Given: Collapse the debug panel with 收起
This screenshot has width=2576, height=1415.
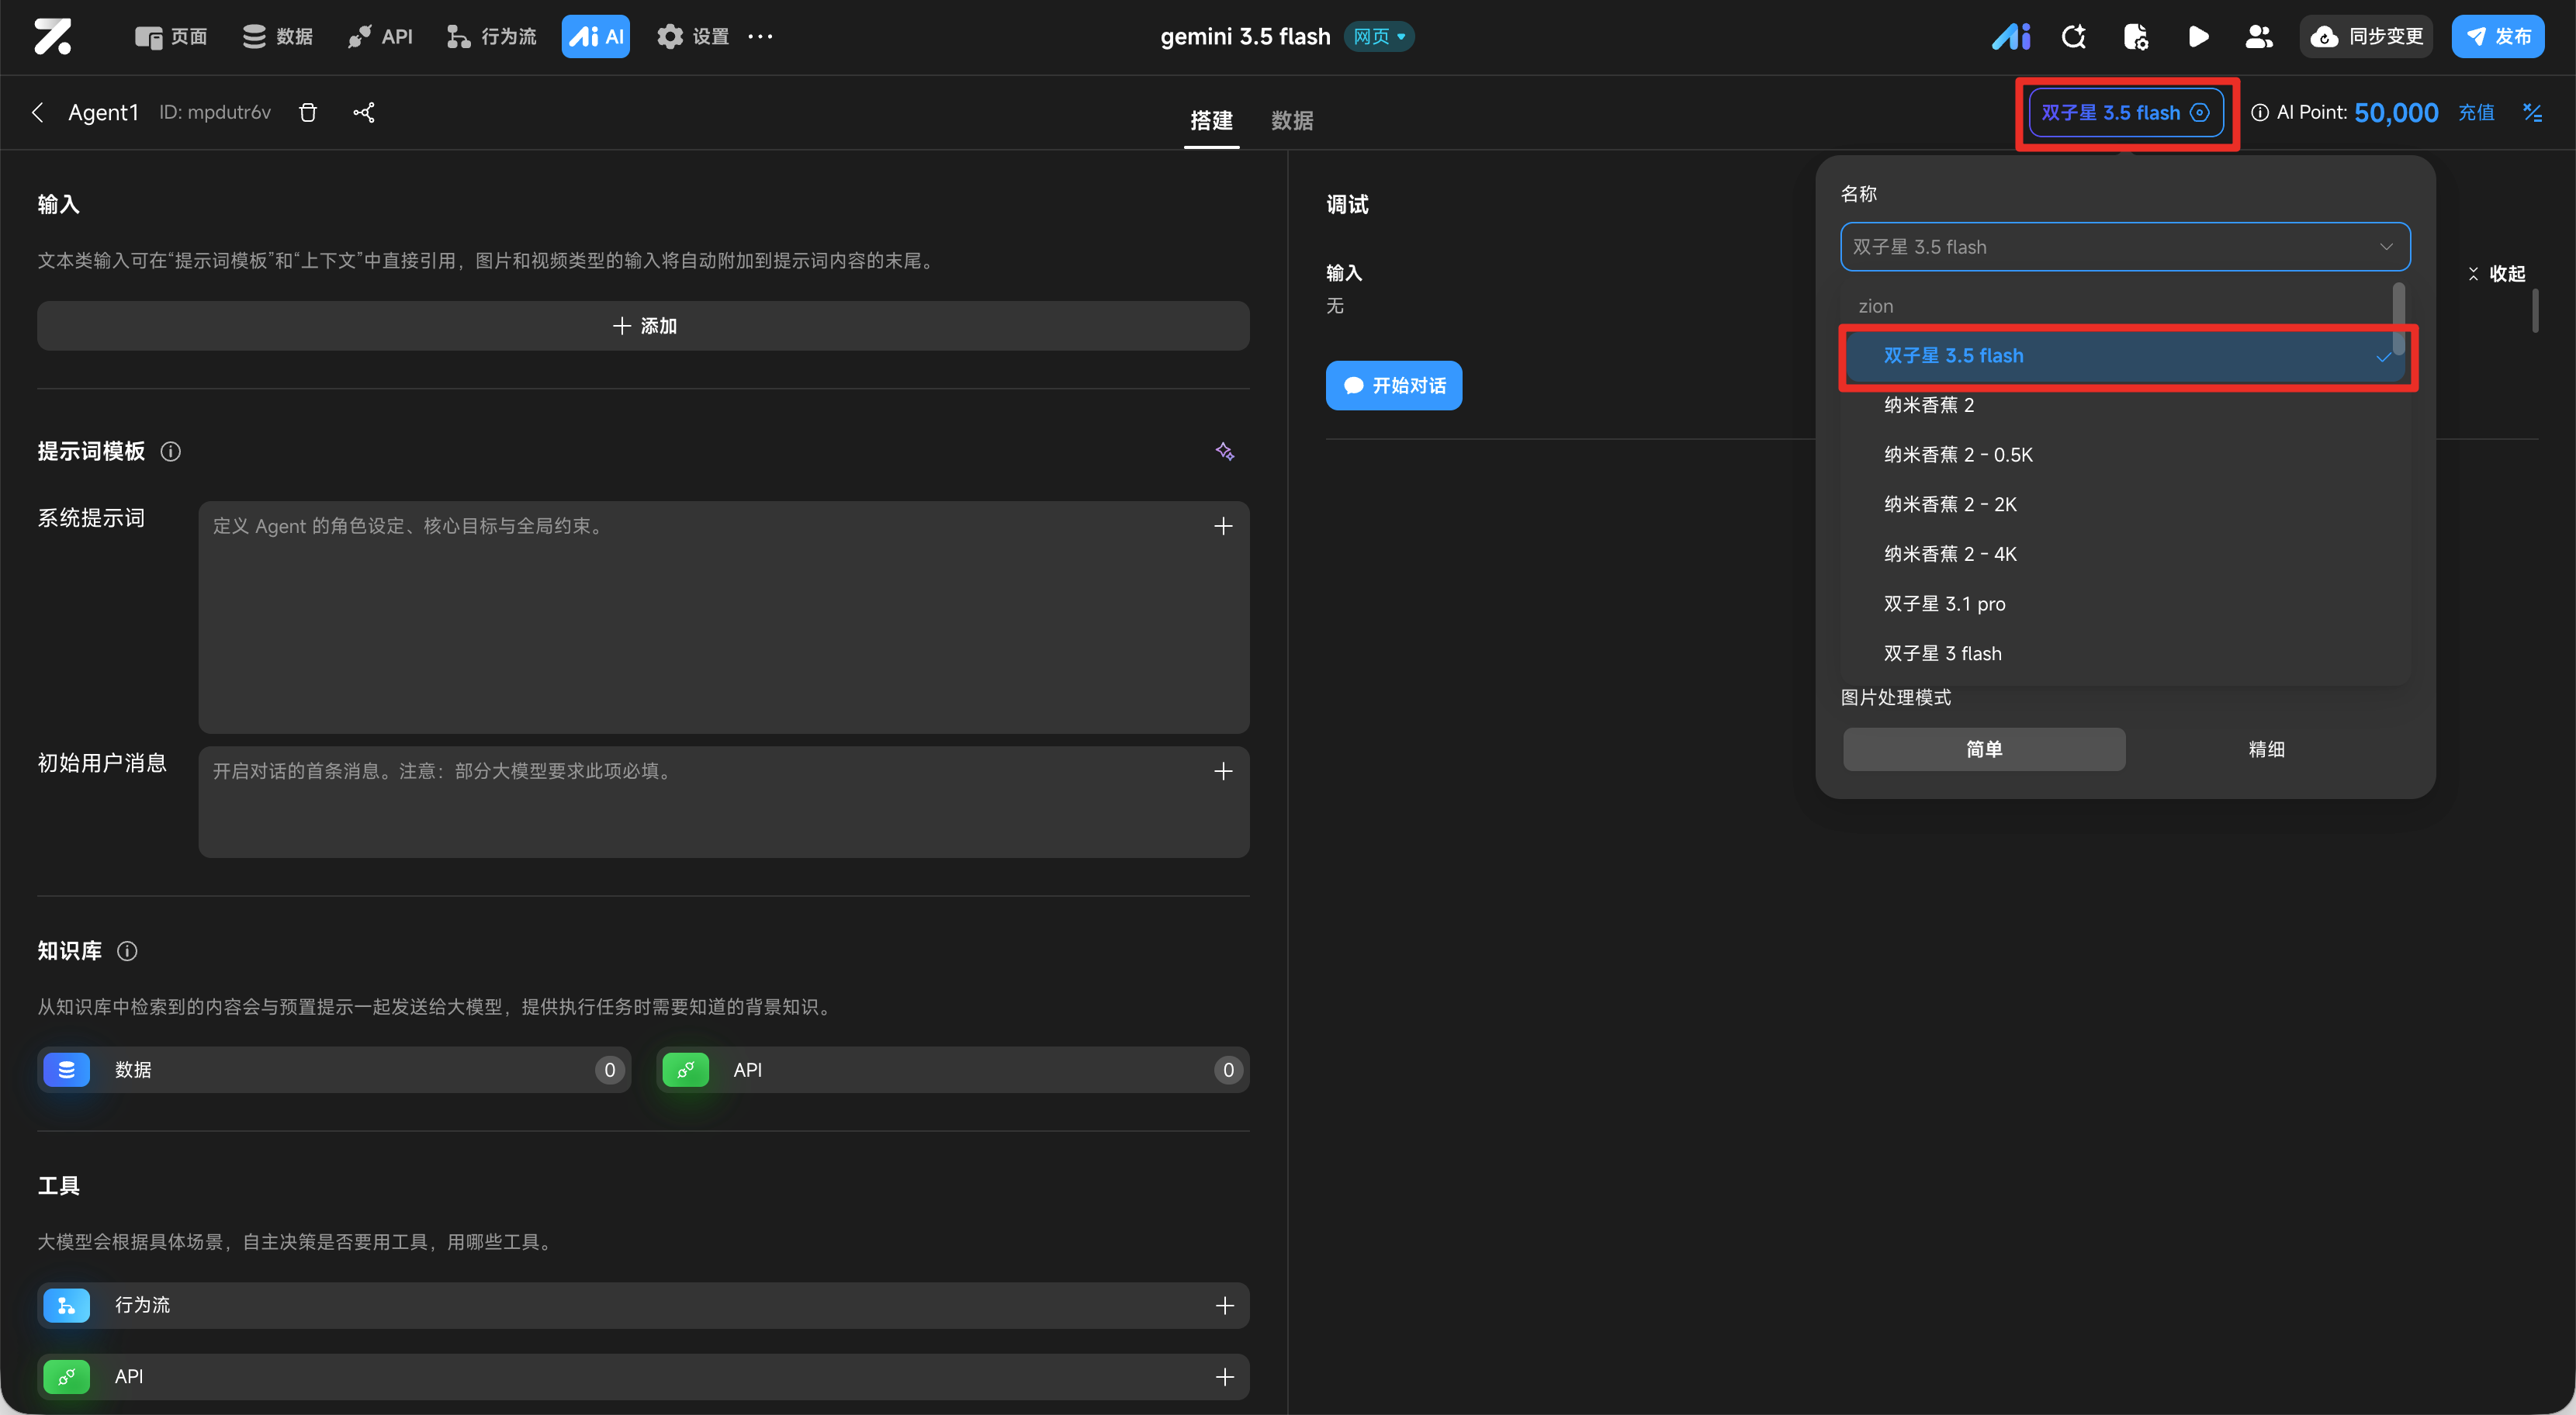Looking at the screenshot, I should 2496,274.
